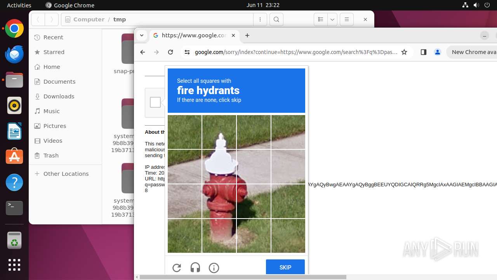Search in the Files window

pyautogui.click(x=276, y=19)
